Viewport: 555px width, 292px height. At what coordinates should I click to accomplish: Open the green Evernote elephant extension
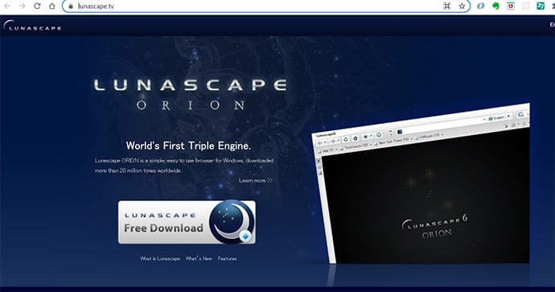pyautogui.click(x=495, y=6)
